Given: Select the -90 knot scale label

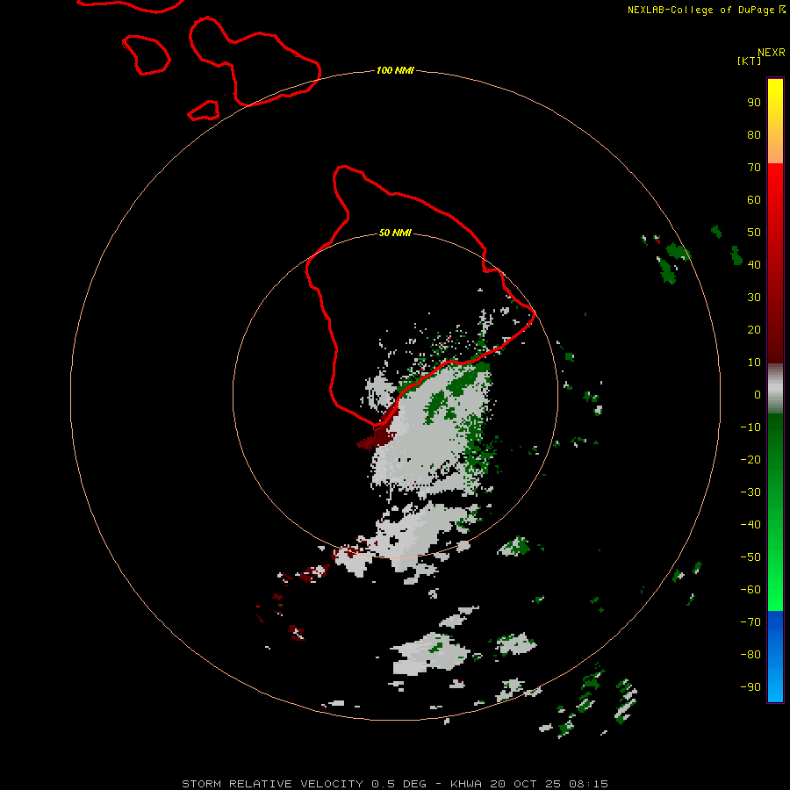Looking at the screenshot, I should click(750, 686).
